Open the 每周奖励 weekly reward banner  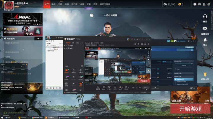coord(22,31)
